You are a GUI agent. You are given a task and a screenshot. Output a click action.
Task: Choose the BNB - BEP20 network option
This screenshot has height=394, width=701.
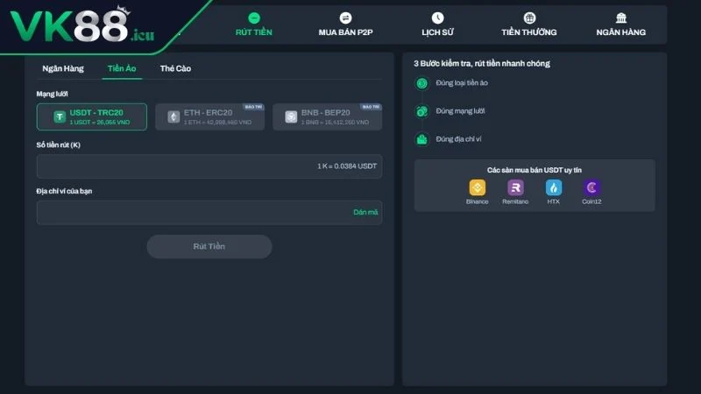pyautogui.click(x=327, y=116)
